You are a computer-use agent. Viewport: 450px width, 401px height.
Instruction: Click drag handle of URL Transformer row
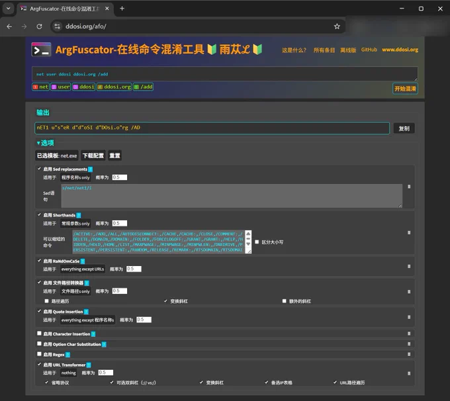(409, 373)
